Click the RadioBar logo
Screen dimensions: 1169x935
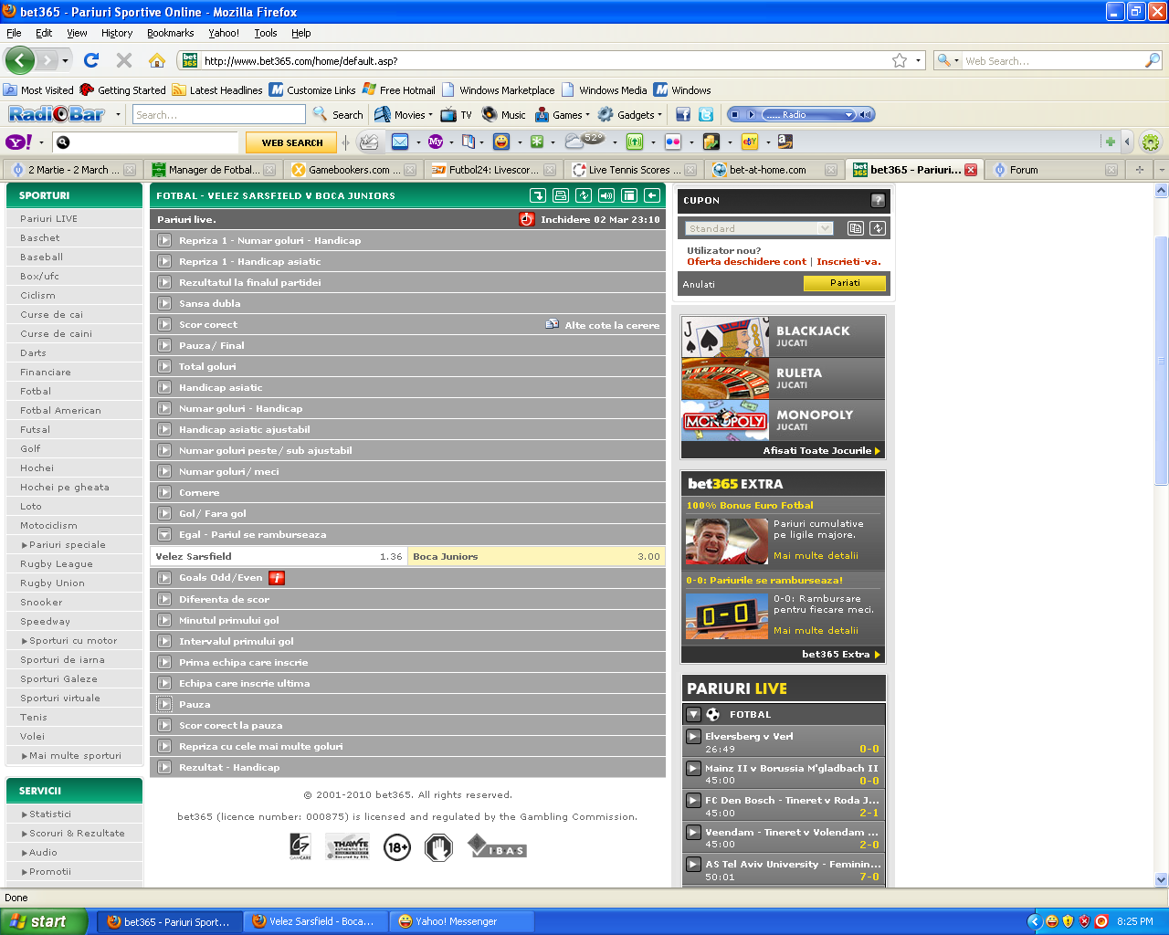pyautogui.click(x=57, y=114)
